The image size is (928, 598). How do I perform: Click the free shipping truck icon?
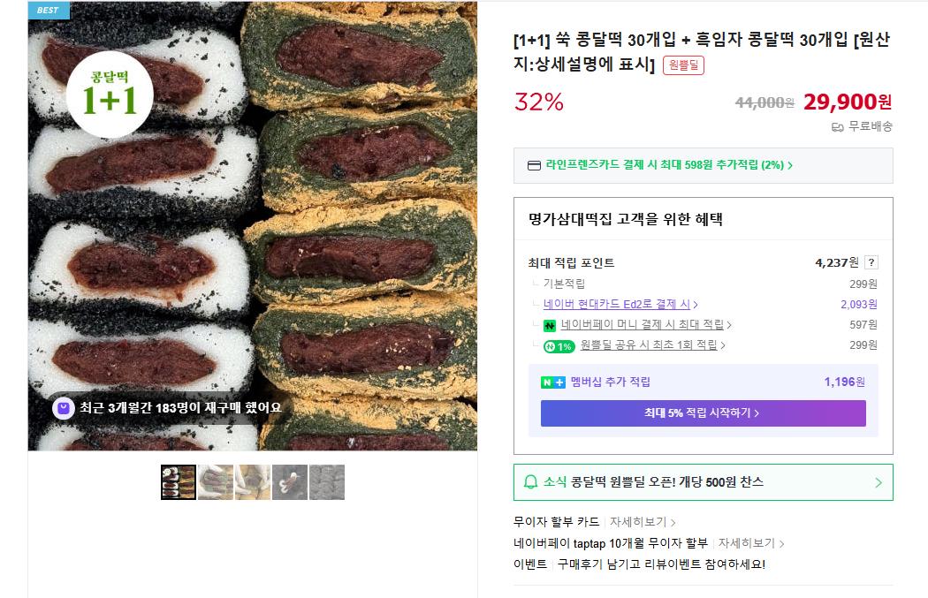pos(838,127)
